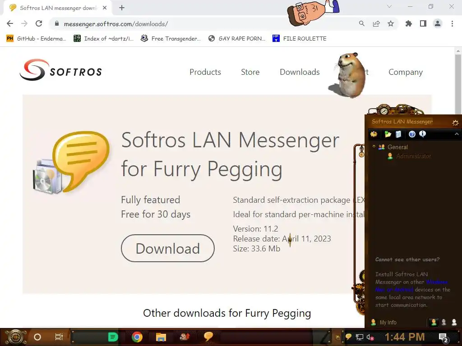Open preferences icon in messenger toolbar

click(374, 134)
